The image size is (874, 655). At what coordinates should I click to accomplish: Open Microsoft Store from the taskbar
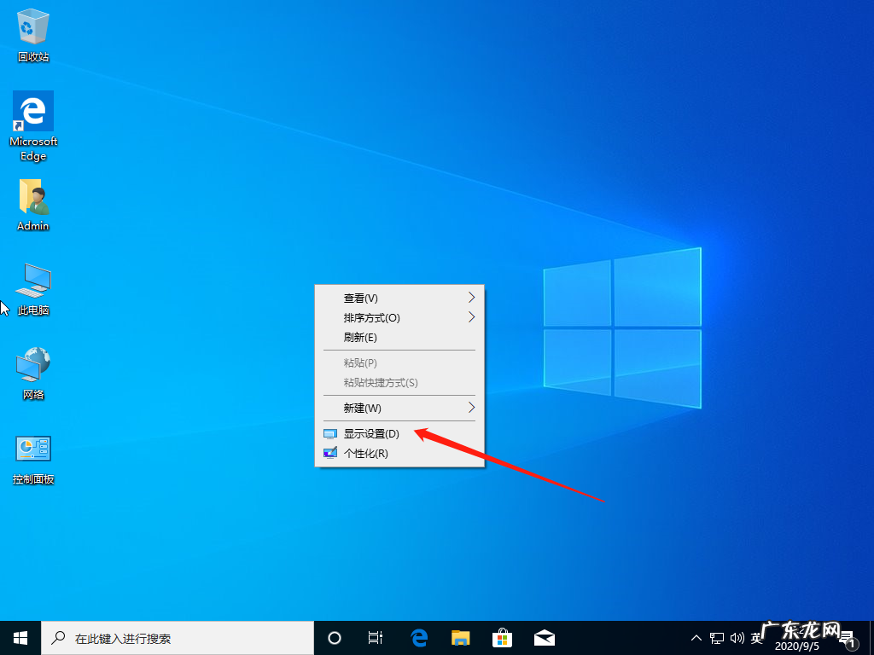pyautogui.click(x=502, y=637)
